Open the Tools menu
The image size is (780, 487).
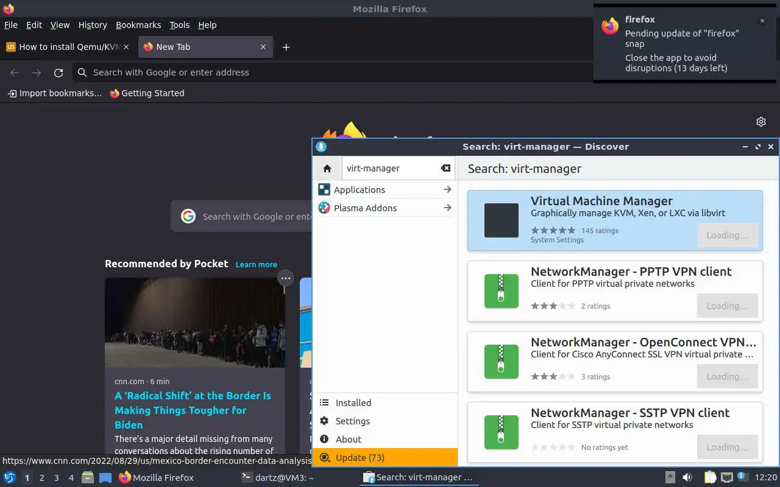click(180, 25)
